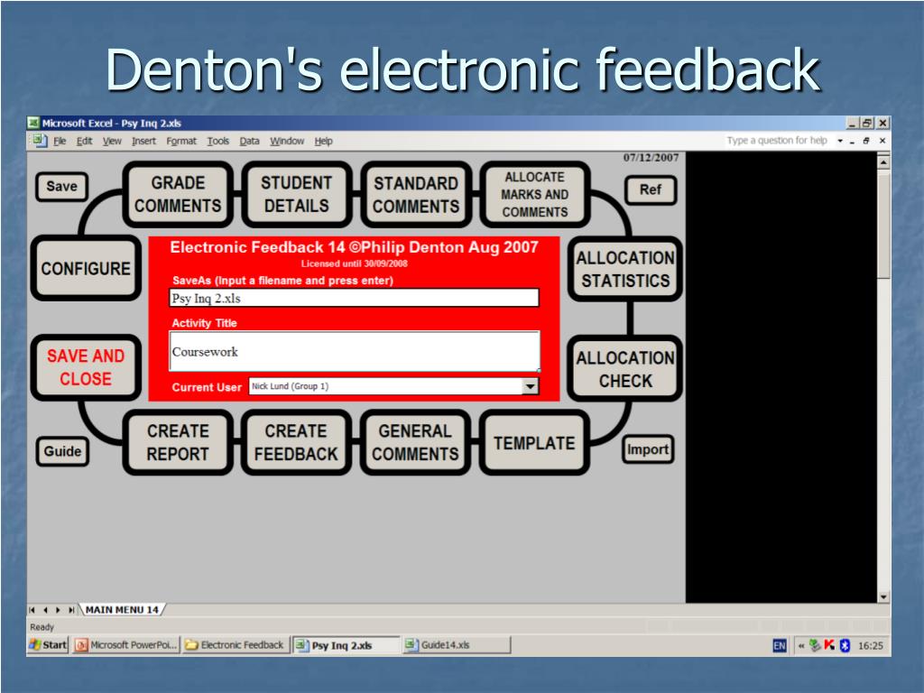This screenshot has height=693, width=924.
Task: Click the red K antivirus tray icon
Action: tap(830, 645)
